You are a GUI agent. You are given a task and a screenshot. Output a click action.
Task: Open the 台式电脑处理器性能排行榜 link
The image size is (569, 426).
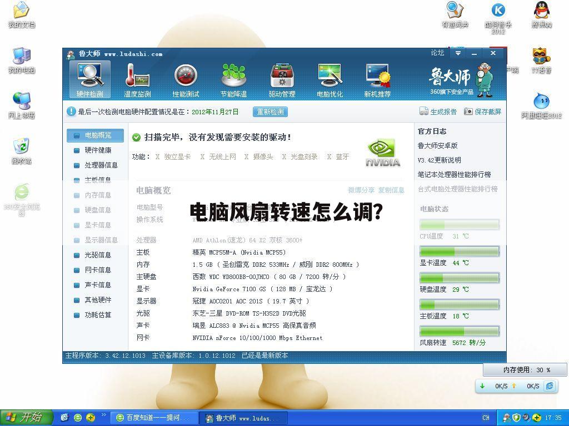click(458, 189)
